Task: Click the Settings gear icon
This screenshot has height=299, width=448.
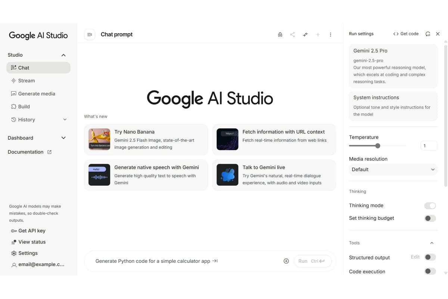Action: click(x=14, y=253)
